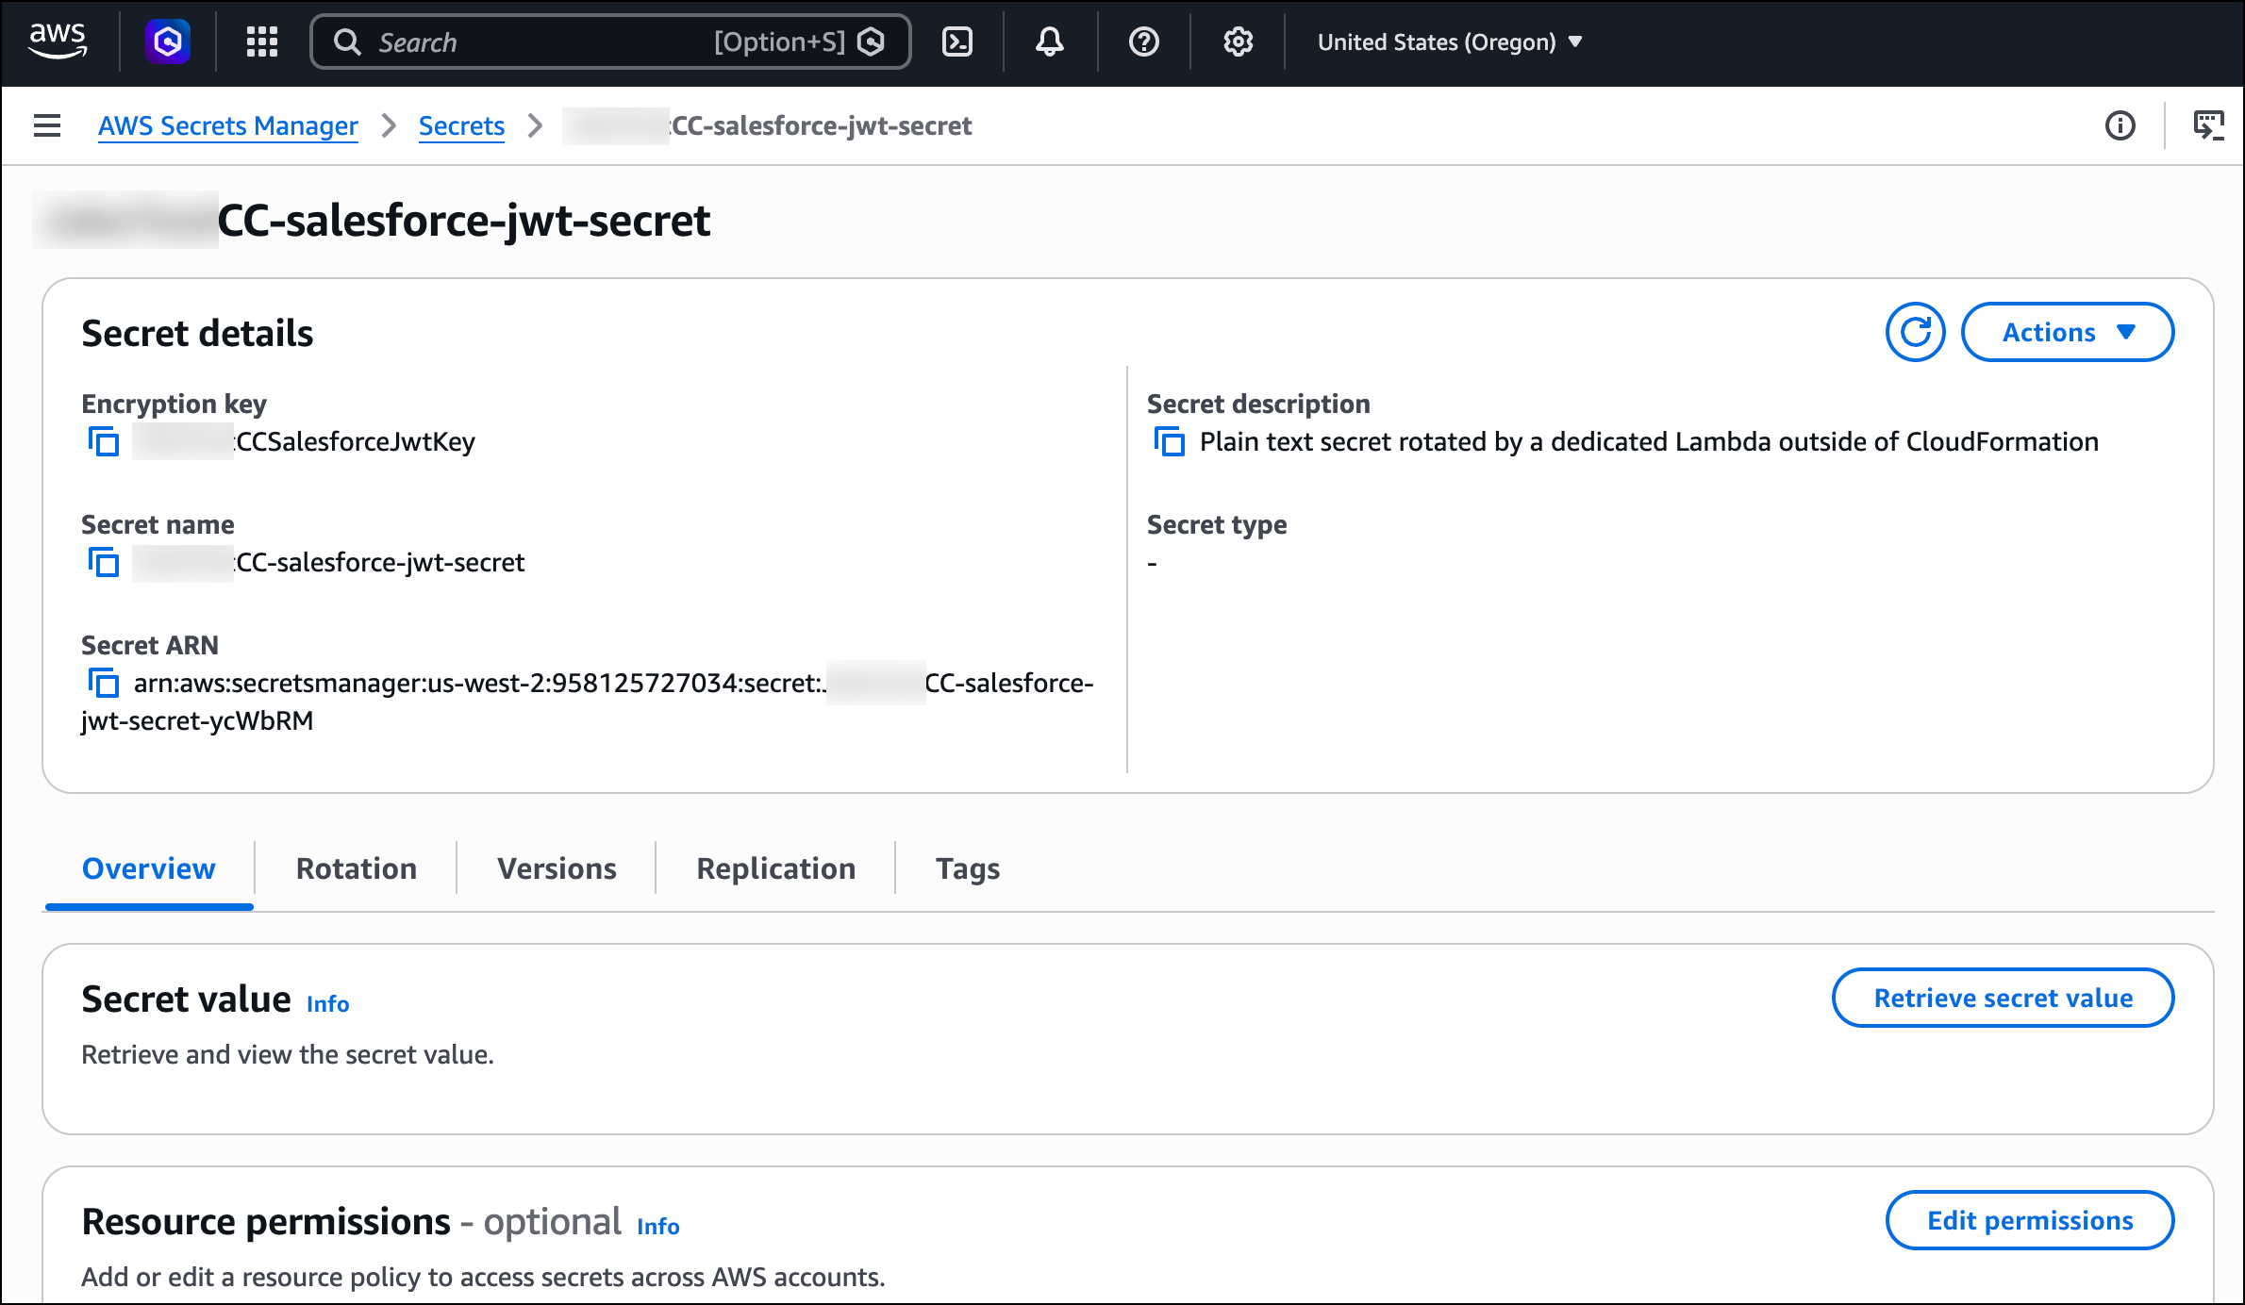Open the purple Amazon Q icon

click(168, 41)
